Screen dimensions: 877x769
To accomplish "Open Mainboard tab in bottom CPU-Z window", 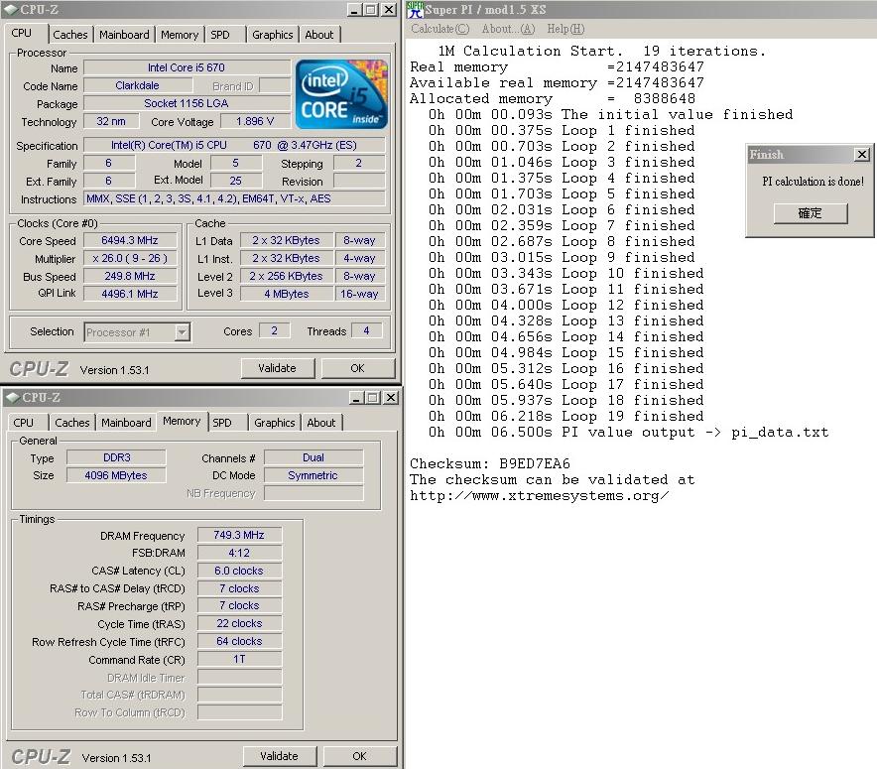I will tap(126, 423).
